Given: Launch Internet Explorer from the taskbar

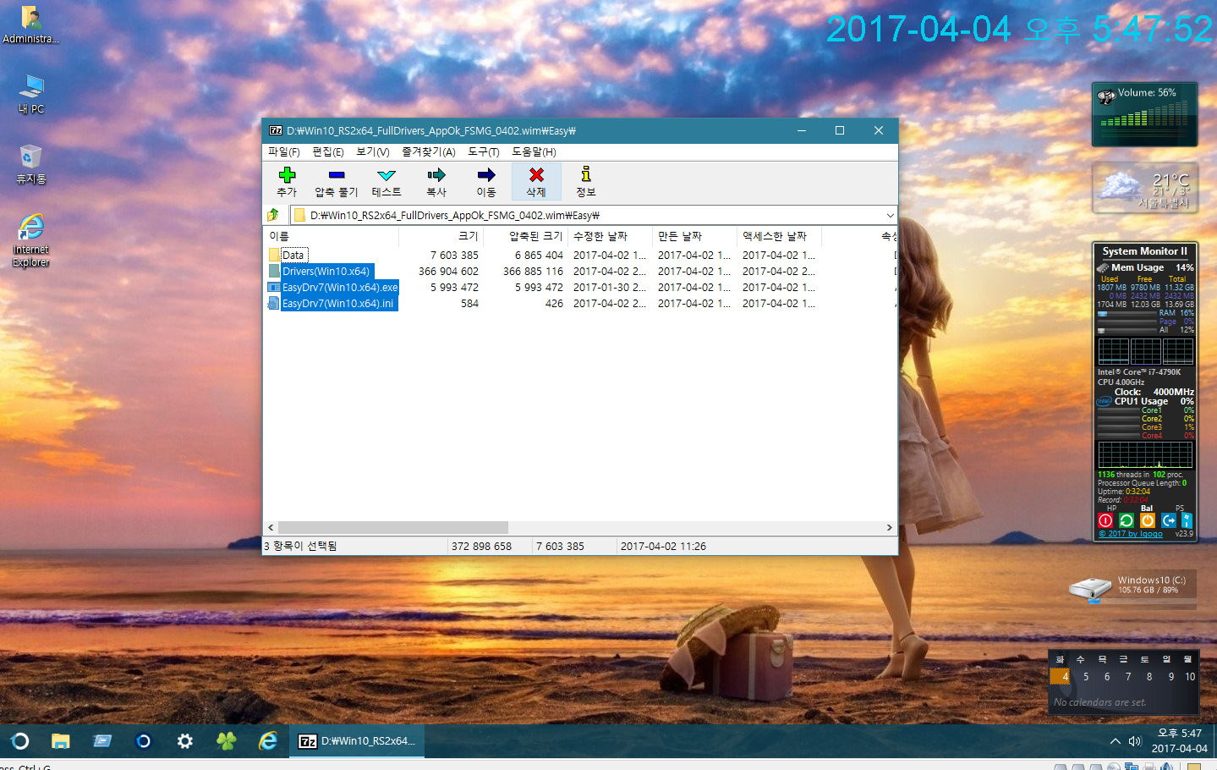Looking at the screenshot, I should 267,741.
